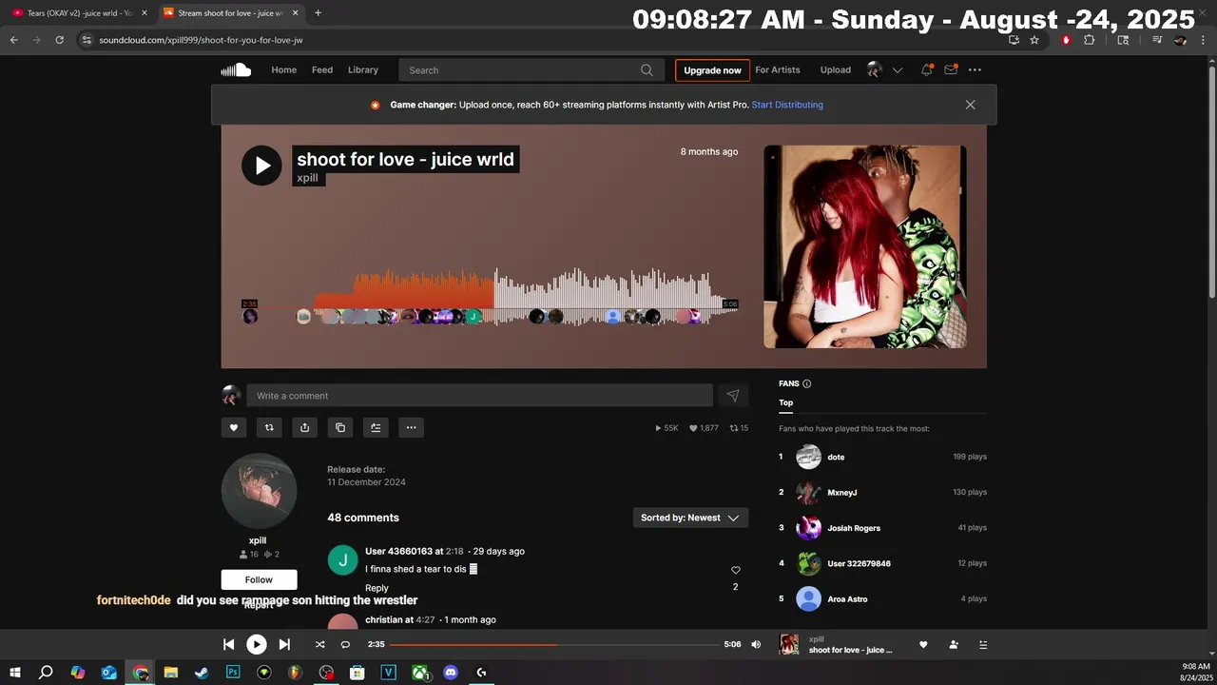Open fan dote's profile

(x=836, y=457)
